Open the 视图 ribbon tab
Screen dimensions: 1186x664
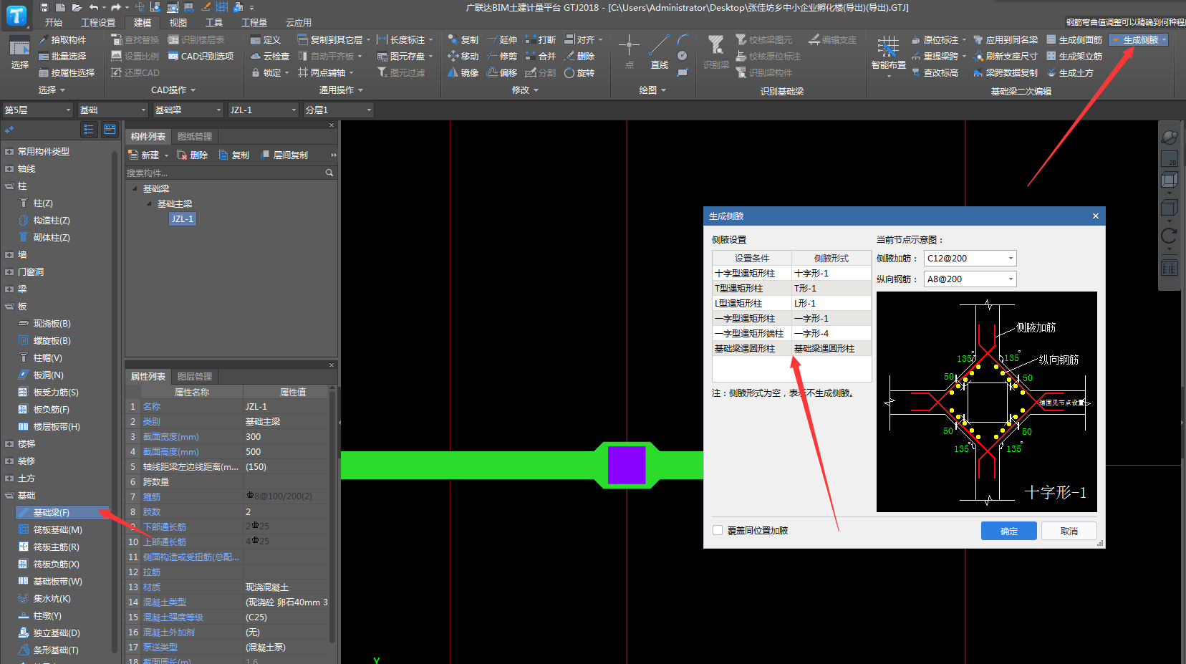[178, 23]
